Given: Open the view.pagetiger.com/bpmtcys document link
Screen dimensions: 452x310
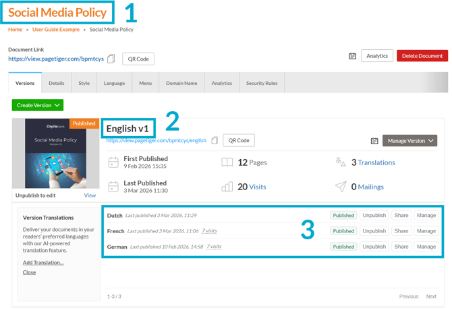Looking at the screenshot, I should pyautogui.click(x=56, y=59).
